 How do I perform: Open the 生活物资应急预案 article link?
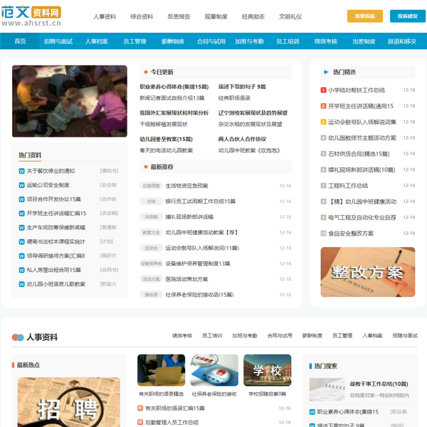(x=186, y=186)
